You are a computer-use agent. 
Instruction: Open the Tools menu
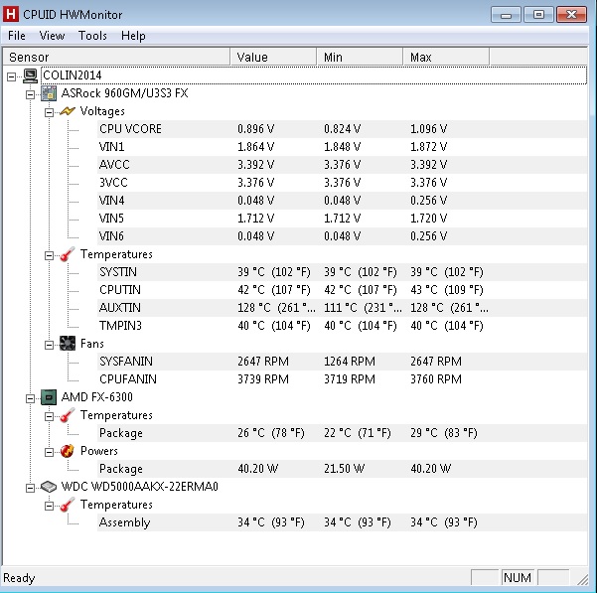pyautogui.click(x=92, y=36)
